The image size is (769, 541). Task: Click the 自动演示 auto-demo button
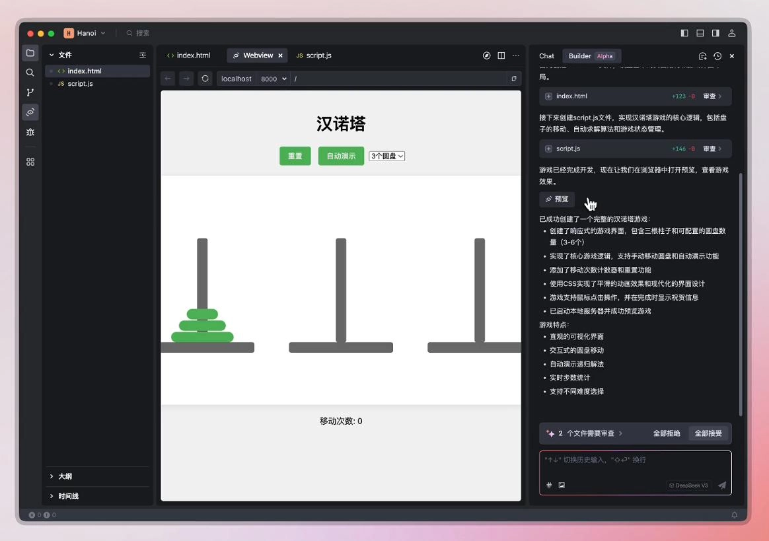[340, 156]
